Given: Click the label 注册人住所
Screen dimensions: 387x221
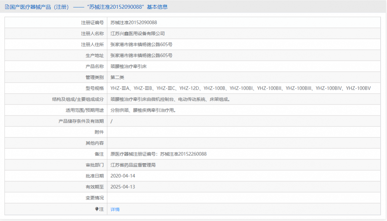Looking at the screenshot, I should 93,45.
